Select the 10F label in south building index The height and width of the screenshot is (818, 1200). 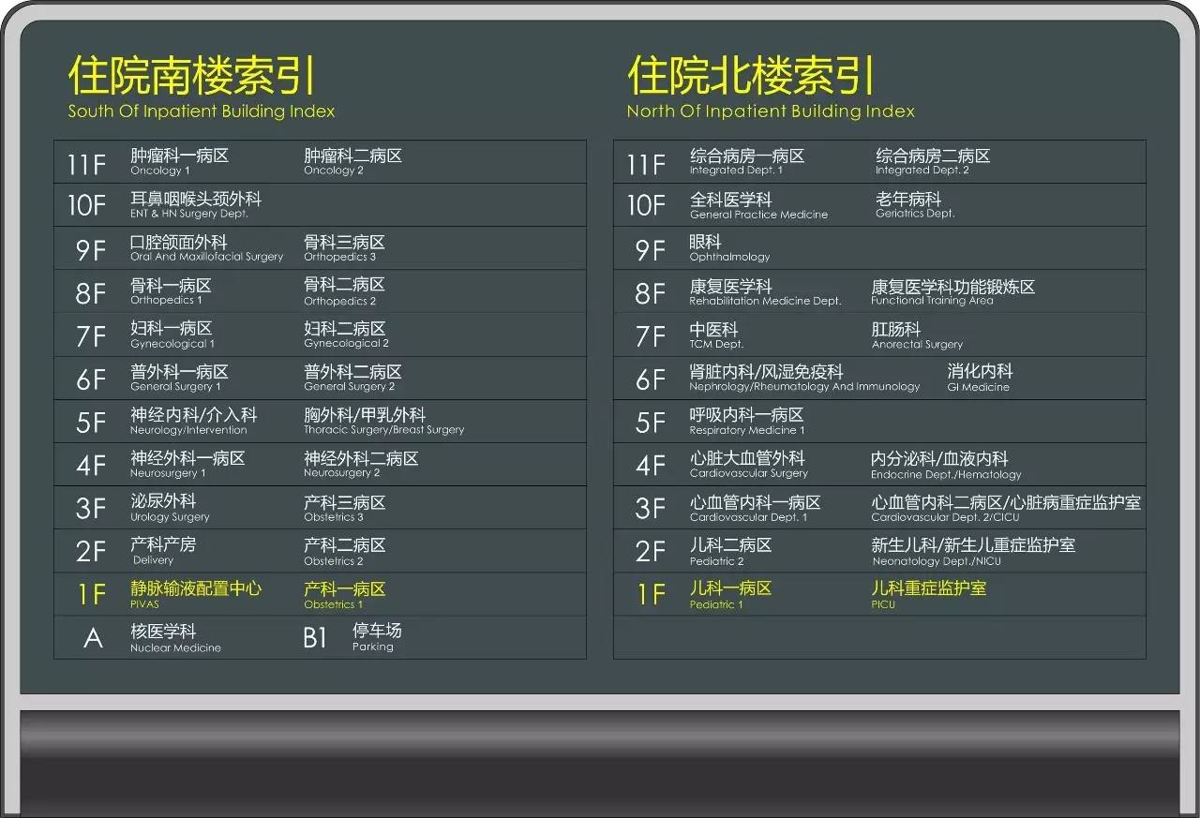coord(86,205)
